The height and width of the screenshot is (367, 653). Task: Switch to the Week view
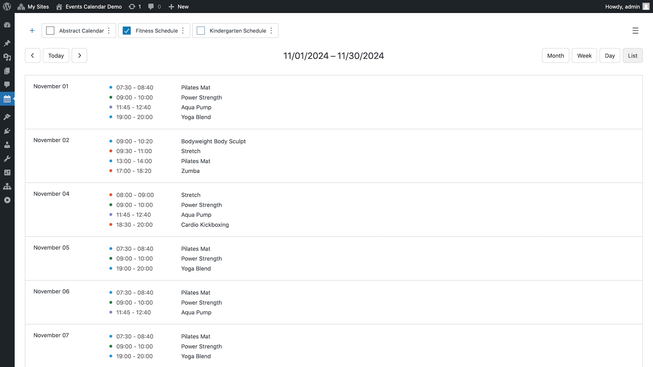click(584, 55)
